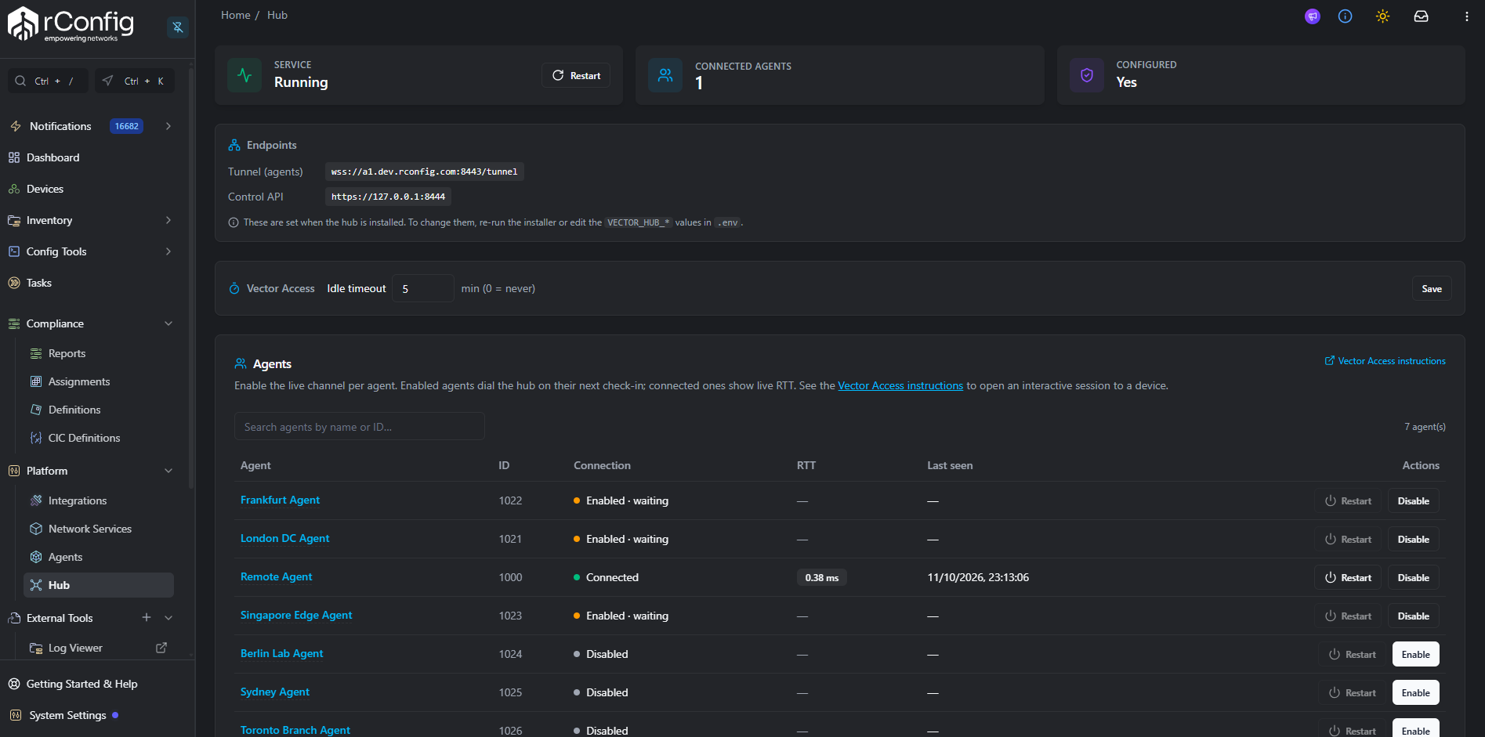Add an external tool with plus icon
This screenshot has height=737, width=1485.
[x=147, y=617]
